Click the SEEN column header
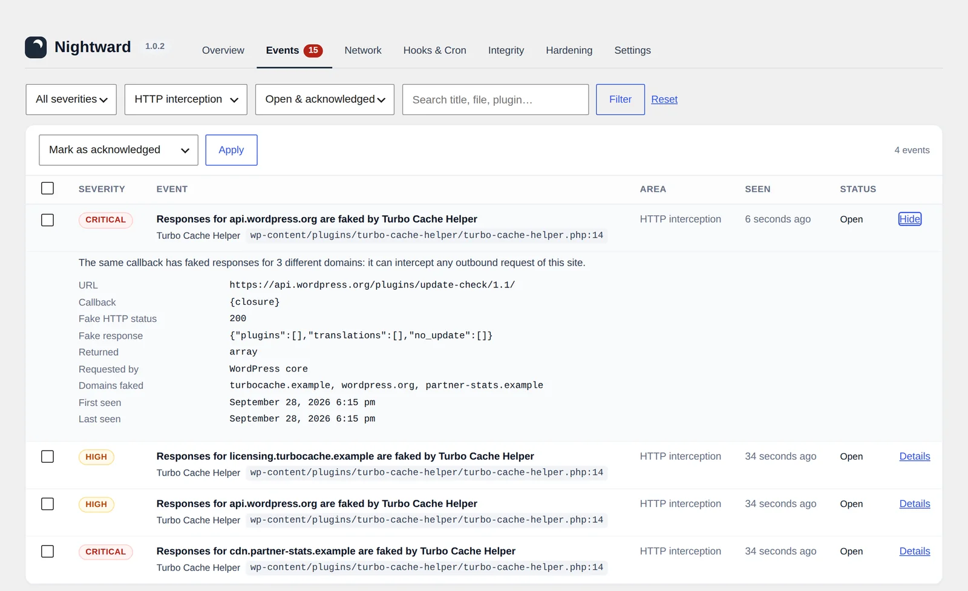 [757, 189]
